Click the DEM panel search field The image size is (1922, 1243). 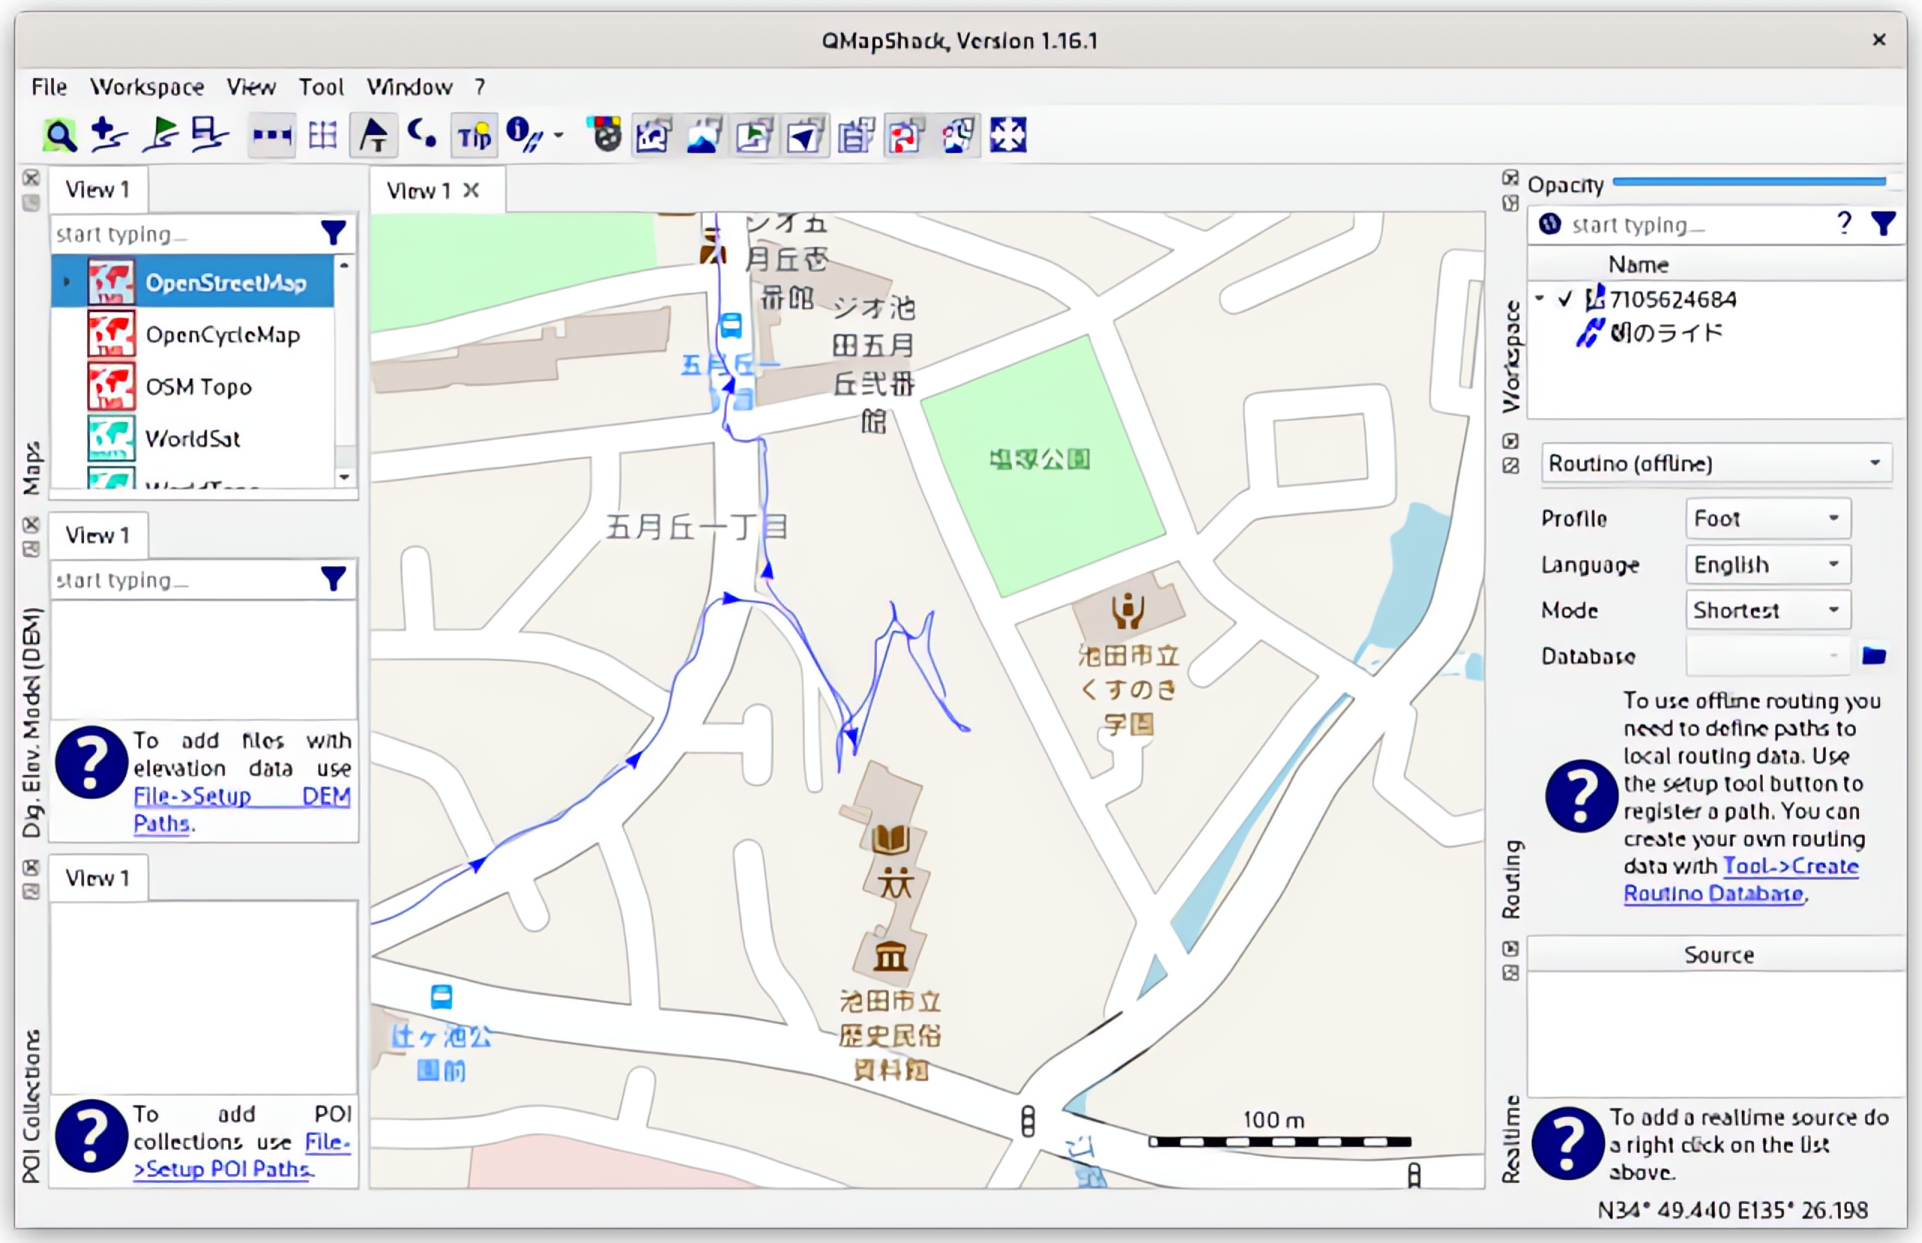point(184,579)
